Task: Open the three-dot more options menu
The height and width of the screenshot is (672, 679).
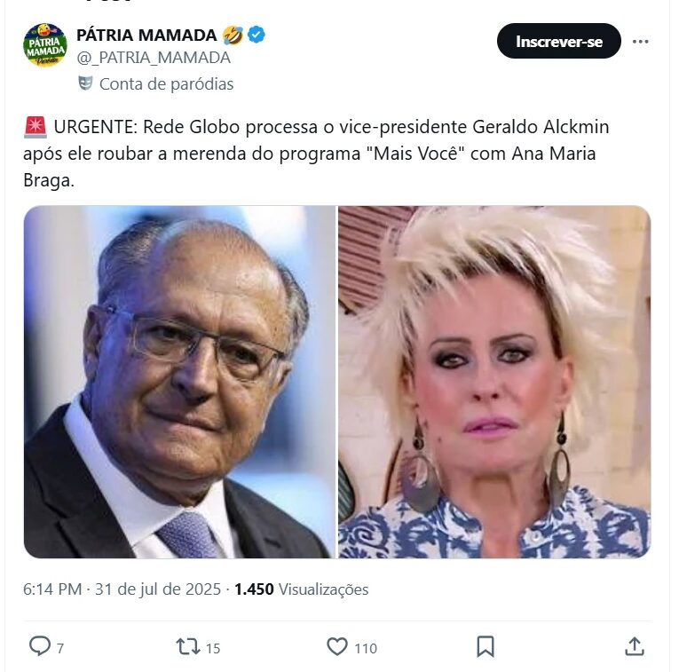Action: [640, 42]
